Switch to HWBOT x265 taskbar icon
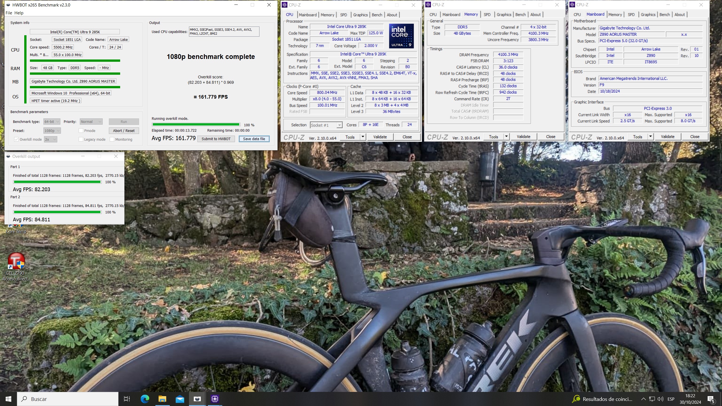Image resolution: width=722 pixels, height=406 pixels. coord(197,399)
